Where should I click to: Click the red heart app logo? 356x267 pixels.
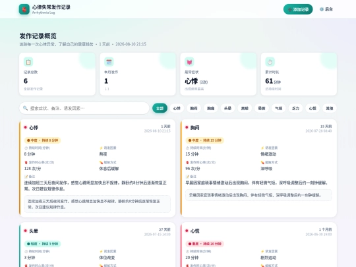tap(24, 9)
